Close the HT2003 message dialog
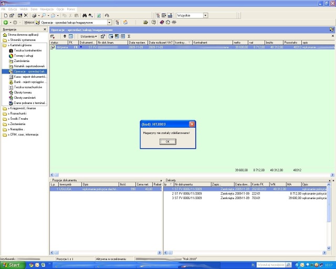This screenshot has height=269, width=336. coord(192,124)
